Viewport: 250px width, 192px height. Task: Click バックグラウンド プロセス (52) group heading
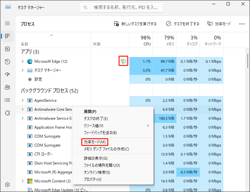49,91
